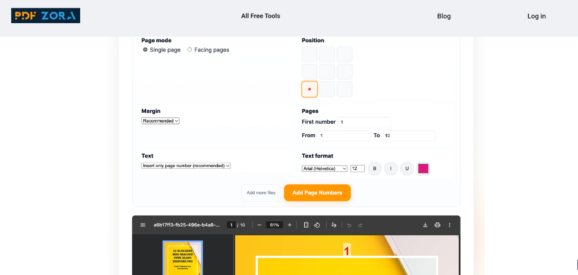Click the PDF file name a6b17ff3

[x=186, y=225]
